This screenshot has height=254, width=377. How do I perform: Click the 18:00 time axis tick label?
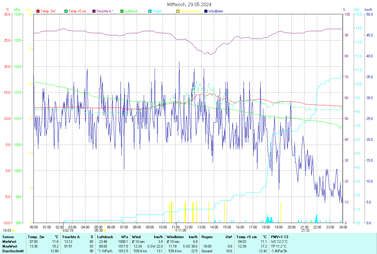pos(266,227)
